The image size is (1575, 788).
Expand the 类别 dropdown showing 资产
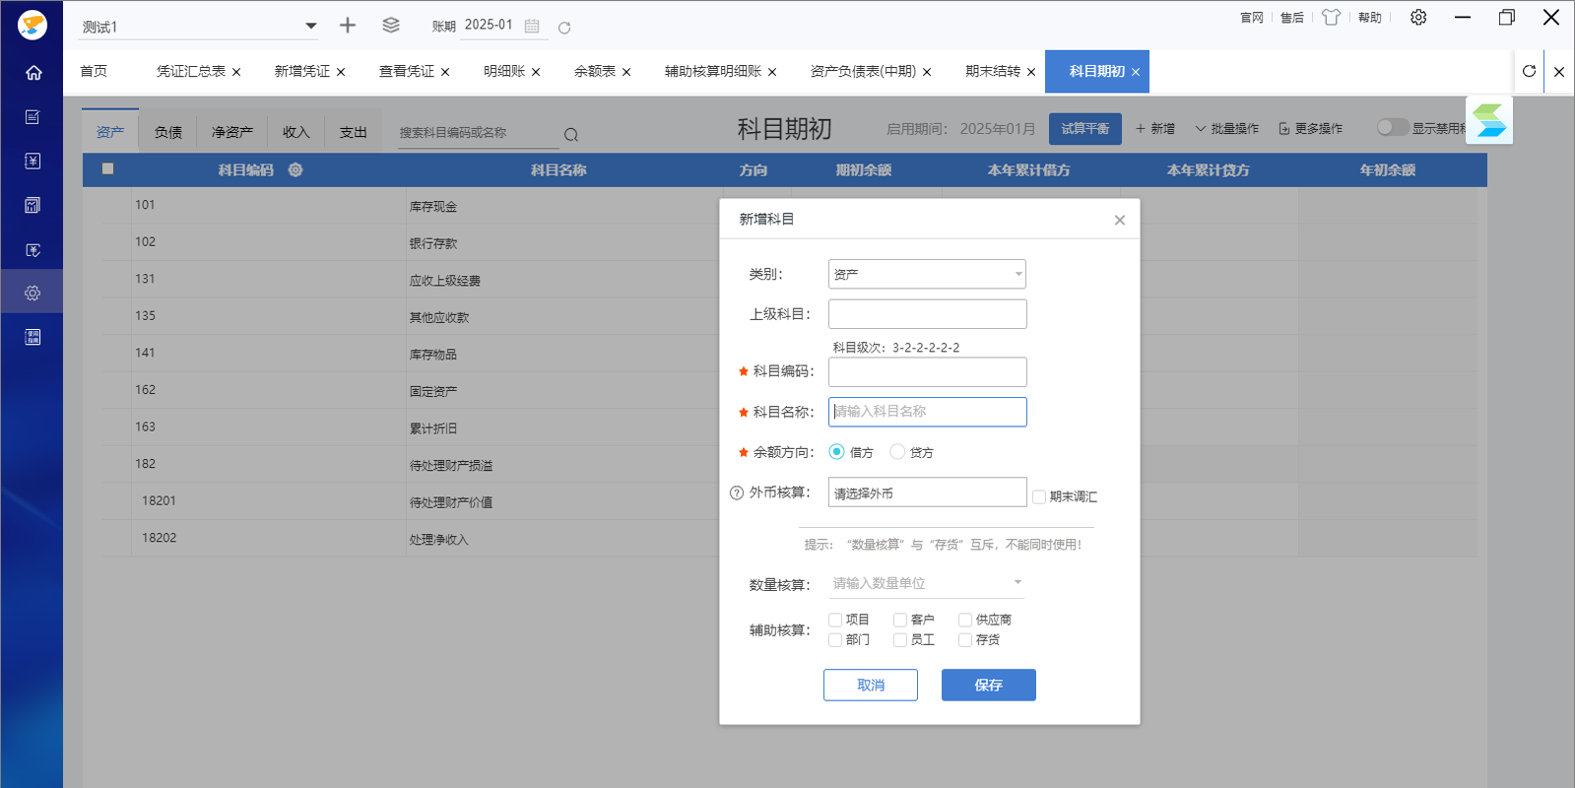(x=927, y=274)
